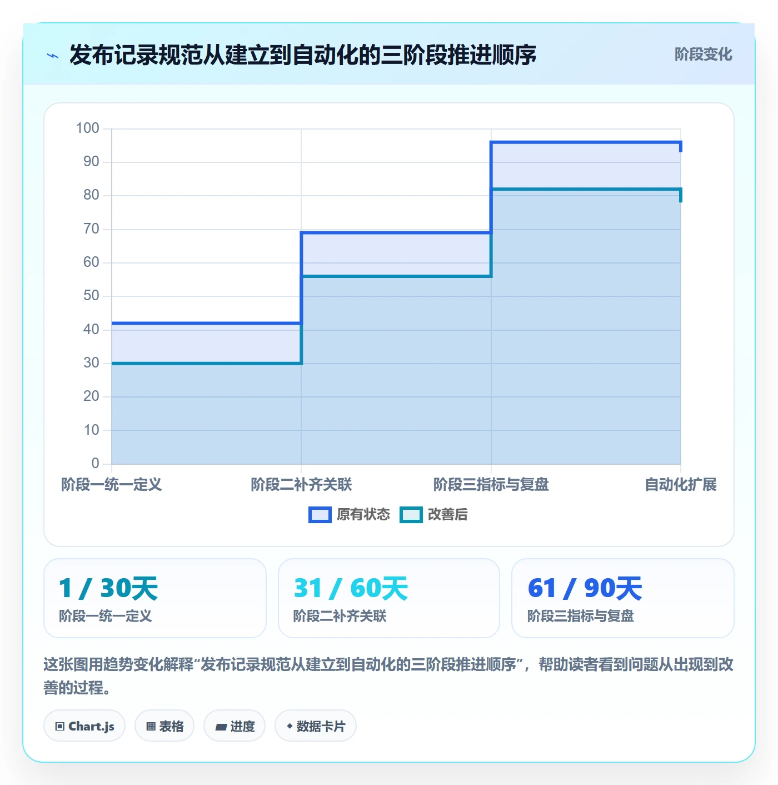Click the 阶段变化 label in the header

click(703, 54)
